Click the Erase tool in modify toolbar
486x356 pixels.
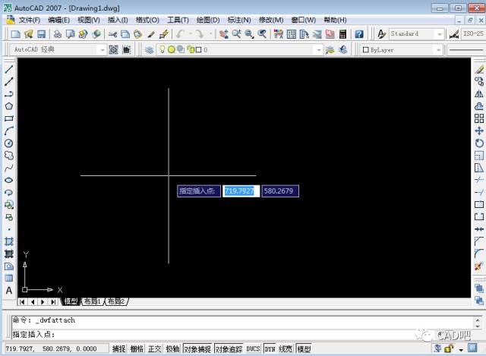[x=478, y=69]
